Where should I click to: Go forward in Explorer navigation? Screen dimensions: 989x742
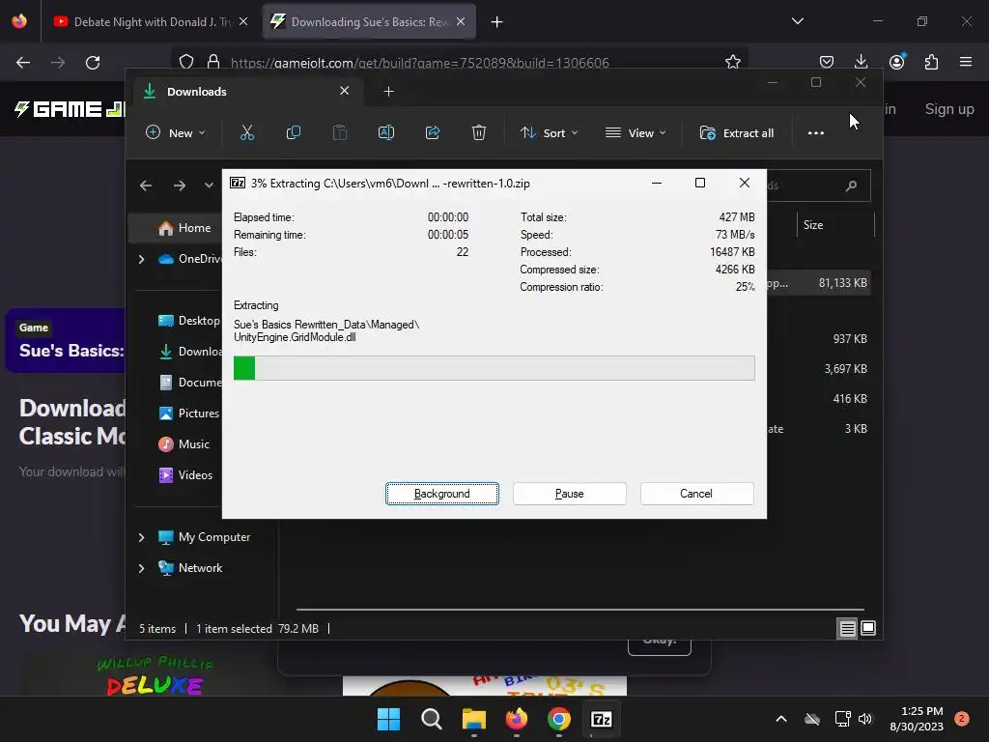[x=179, y=185]
